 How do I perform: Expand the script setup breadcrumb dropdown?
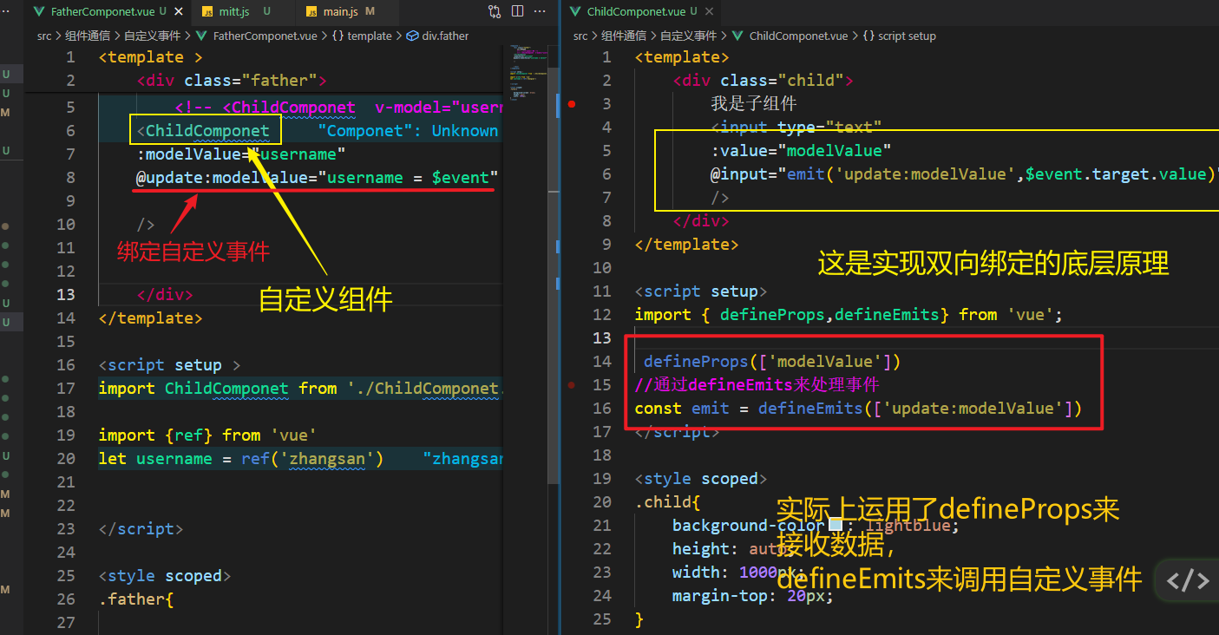click(x=900, y=36)
